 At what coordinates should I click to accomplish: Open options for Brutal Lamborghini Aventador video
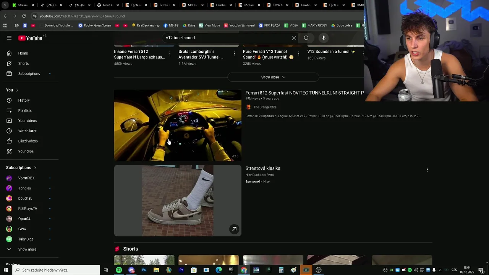(234, 53)
